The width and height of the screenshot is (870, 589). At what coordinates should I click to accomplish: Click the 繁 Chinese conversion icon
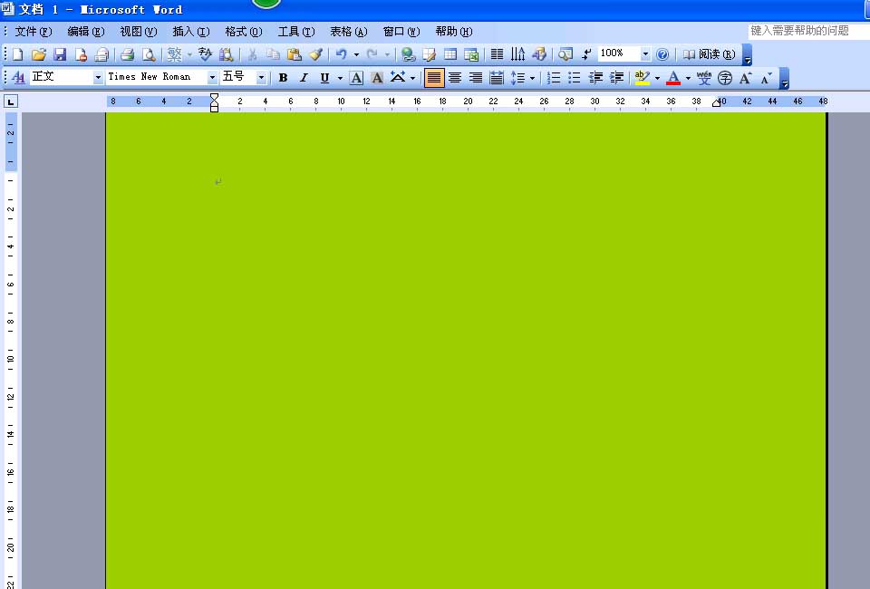click(175, 54)
